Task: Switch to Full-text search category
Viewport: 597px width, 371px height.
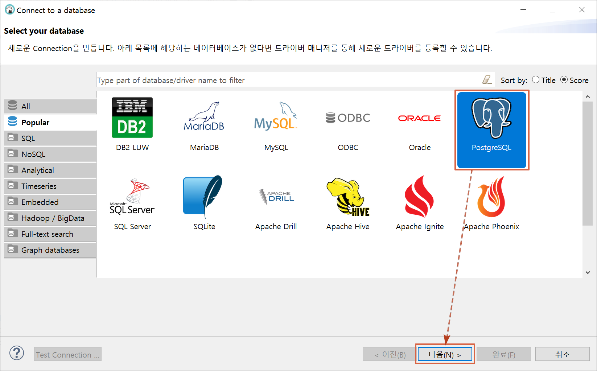Action: tap(50, 234)
